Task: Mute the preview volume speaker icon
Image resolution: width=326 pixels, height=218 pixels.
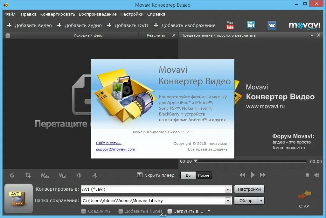Action: 317,175
